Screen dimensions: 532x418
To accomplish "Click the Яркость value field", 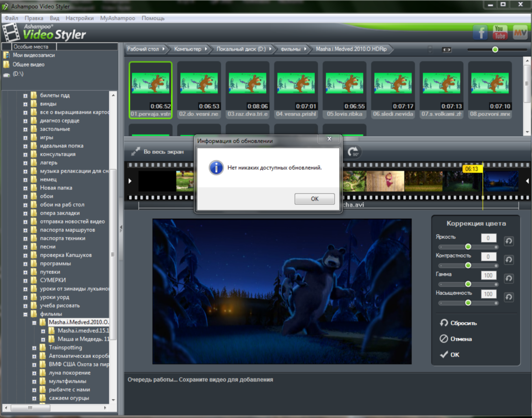I will pyautogui.click(x=489, y=238).
